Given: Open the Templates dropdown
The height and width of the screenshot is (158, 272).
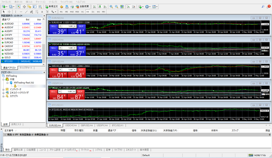Looking at the screenshot, I should point(155,6).
